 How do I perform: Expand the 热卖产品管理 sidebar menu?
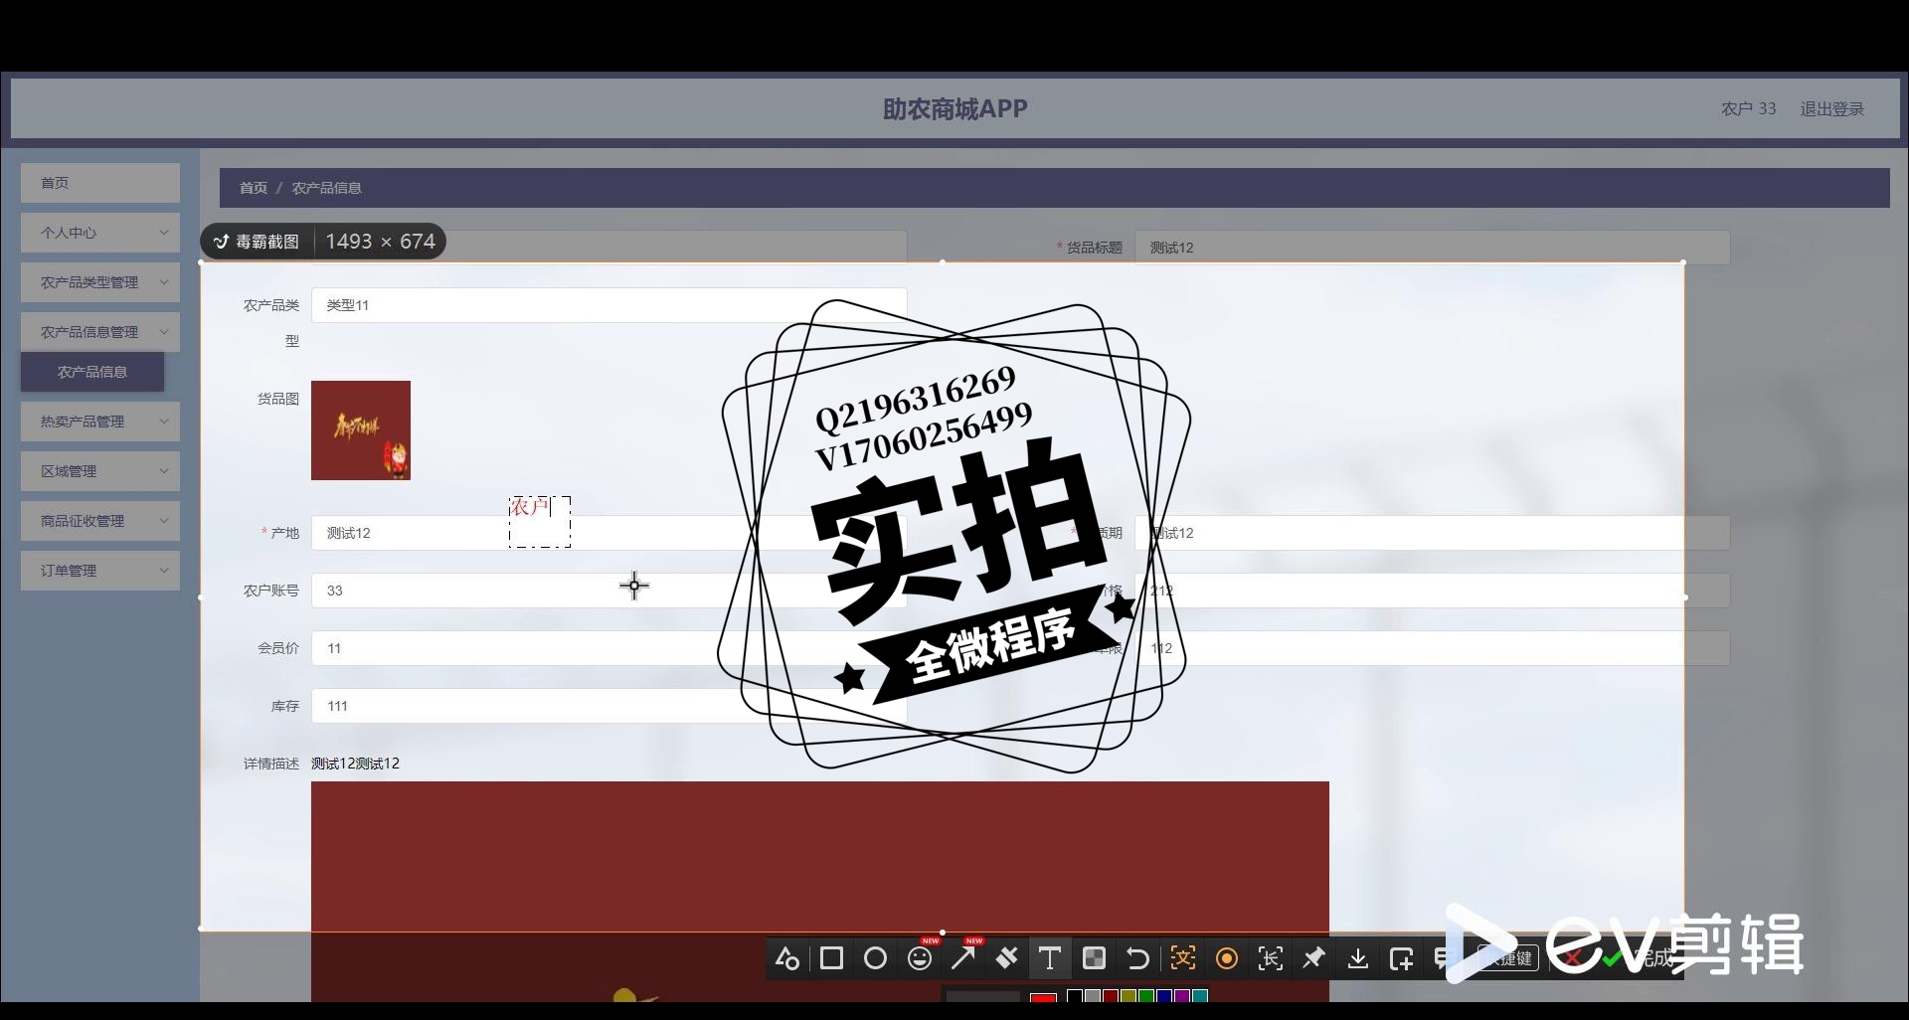[100, 422]
